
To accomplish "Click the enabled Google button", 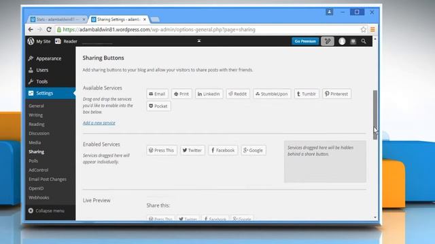I will click(254, 150).
